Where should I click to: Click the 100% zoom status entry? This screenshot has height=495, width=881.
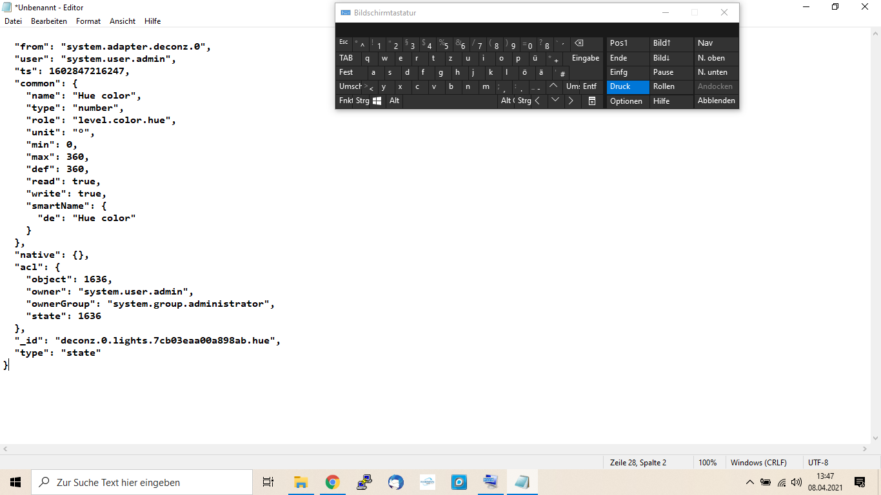click(x=708, y=463)
